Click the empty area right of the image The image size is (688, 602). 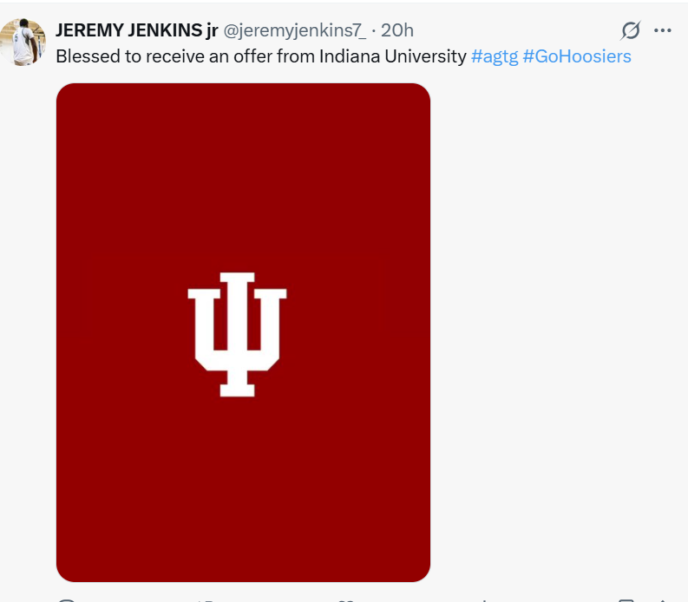coord(555,330)
